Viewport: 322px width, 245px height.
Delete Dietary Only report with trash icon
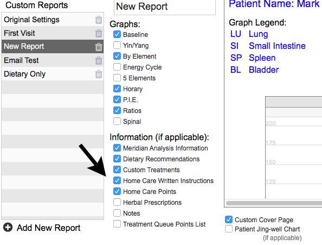[x=99, y=74]
